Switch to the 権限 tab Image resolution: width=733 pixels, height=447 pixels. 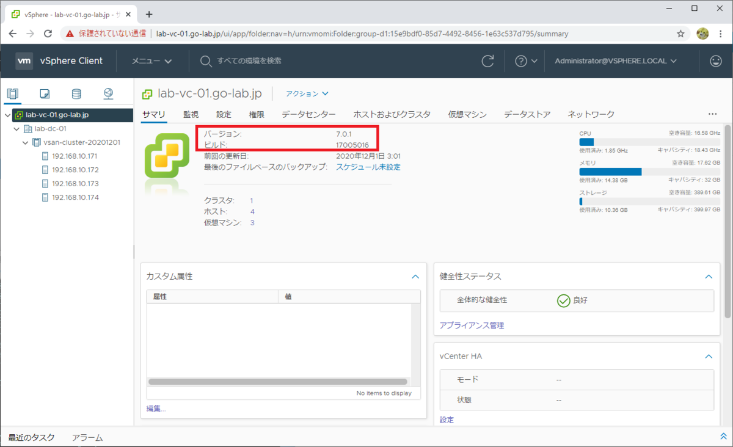[257, 114]
